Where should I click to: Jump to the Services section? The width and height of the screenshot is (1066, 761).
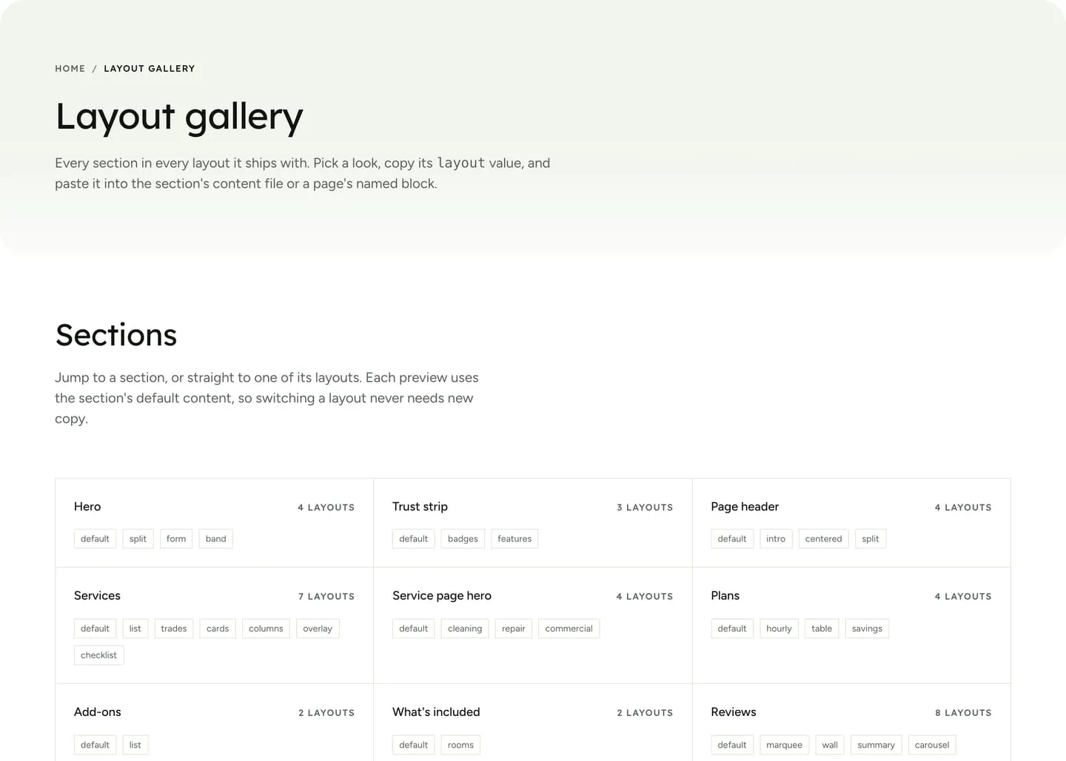click(x=97, y=595)
